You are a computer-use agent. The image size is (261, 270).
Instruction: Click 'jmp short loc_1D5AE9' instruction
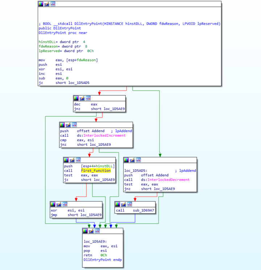(76, 215)
